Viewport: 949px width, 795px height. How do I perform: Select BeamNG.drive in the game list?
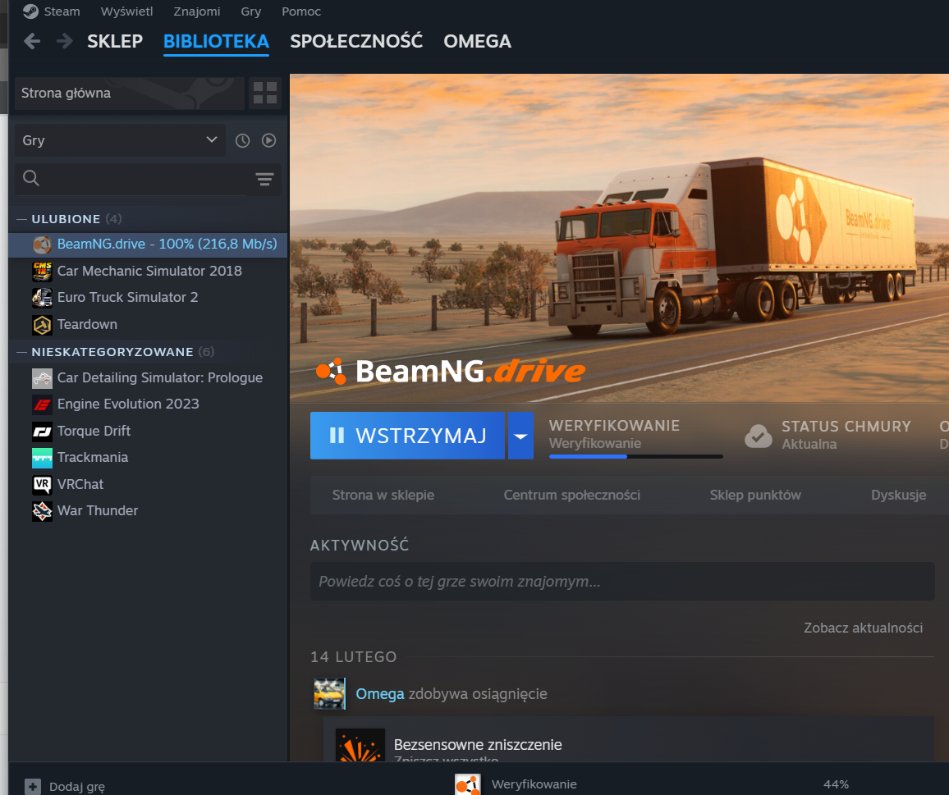pyautogui.click(x=149, y=244)
